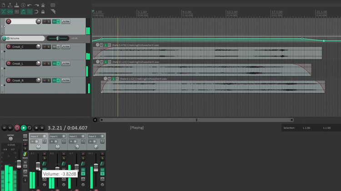
Task: Click the Redo arrow icon
Action: click(36, 5)
